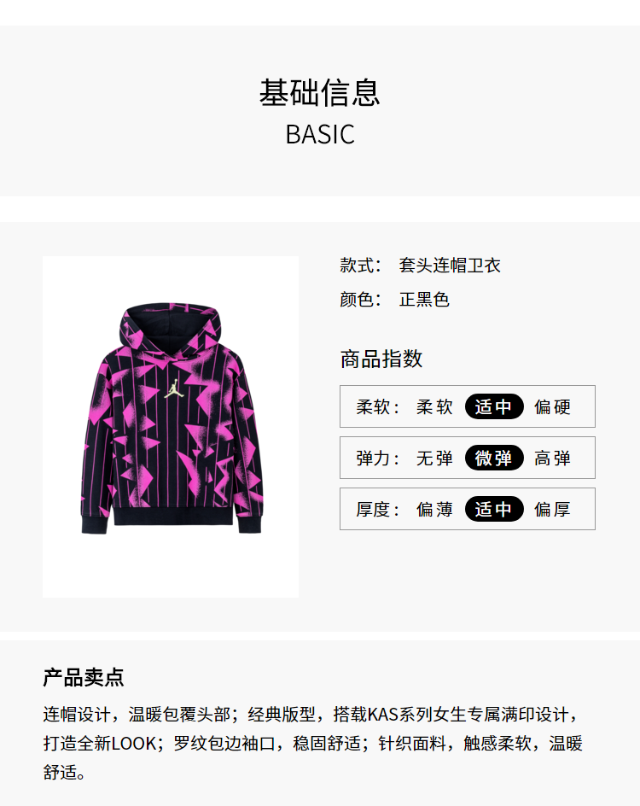
Task: Click the 套头连帽卫衣 style value
Action: pyautogui.click(x=450, y=266)
